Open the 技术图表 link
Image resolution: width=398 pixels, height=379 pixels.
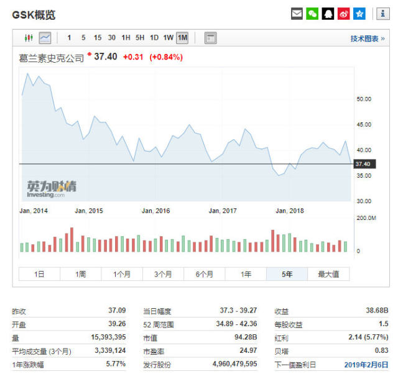(x=368, y=39)
